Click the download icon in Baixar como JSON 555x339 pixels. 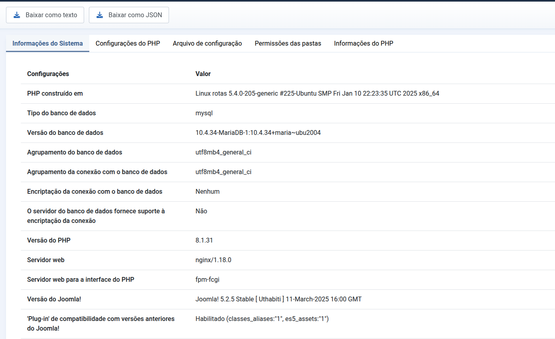pyautogui.click(x=100, y=15)
